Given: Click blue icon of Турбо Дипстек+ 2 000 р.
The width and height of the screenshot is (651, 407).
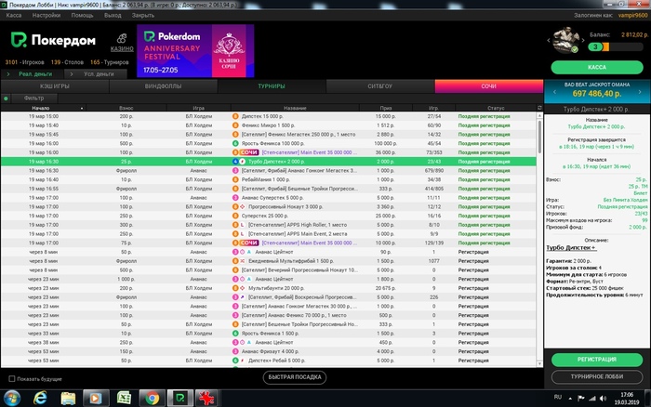Looking at the screenshot, I should pyautogui.click(x=235, y=162).
